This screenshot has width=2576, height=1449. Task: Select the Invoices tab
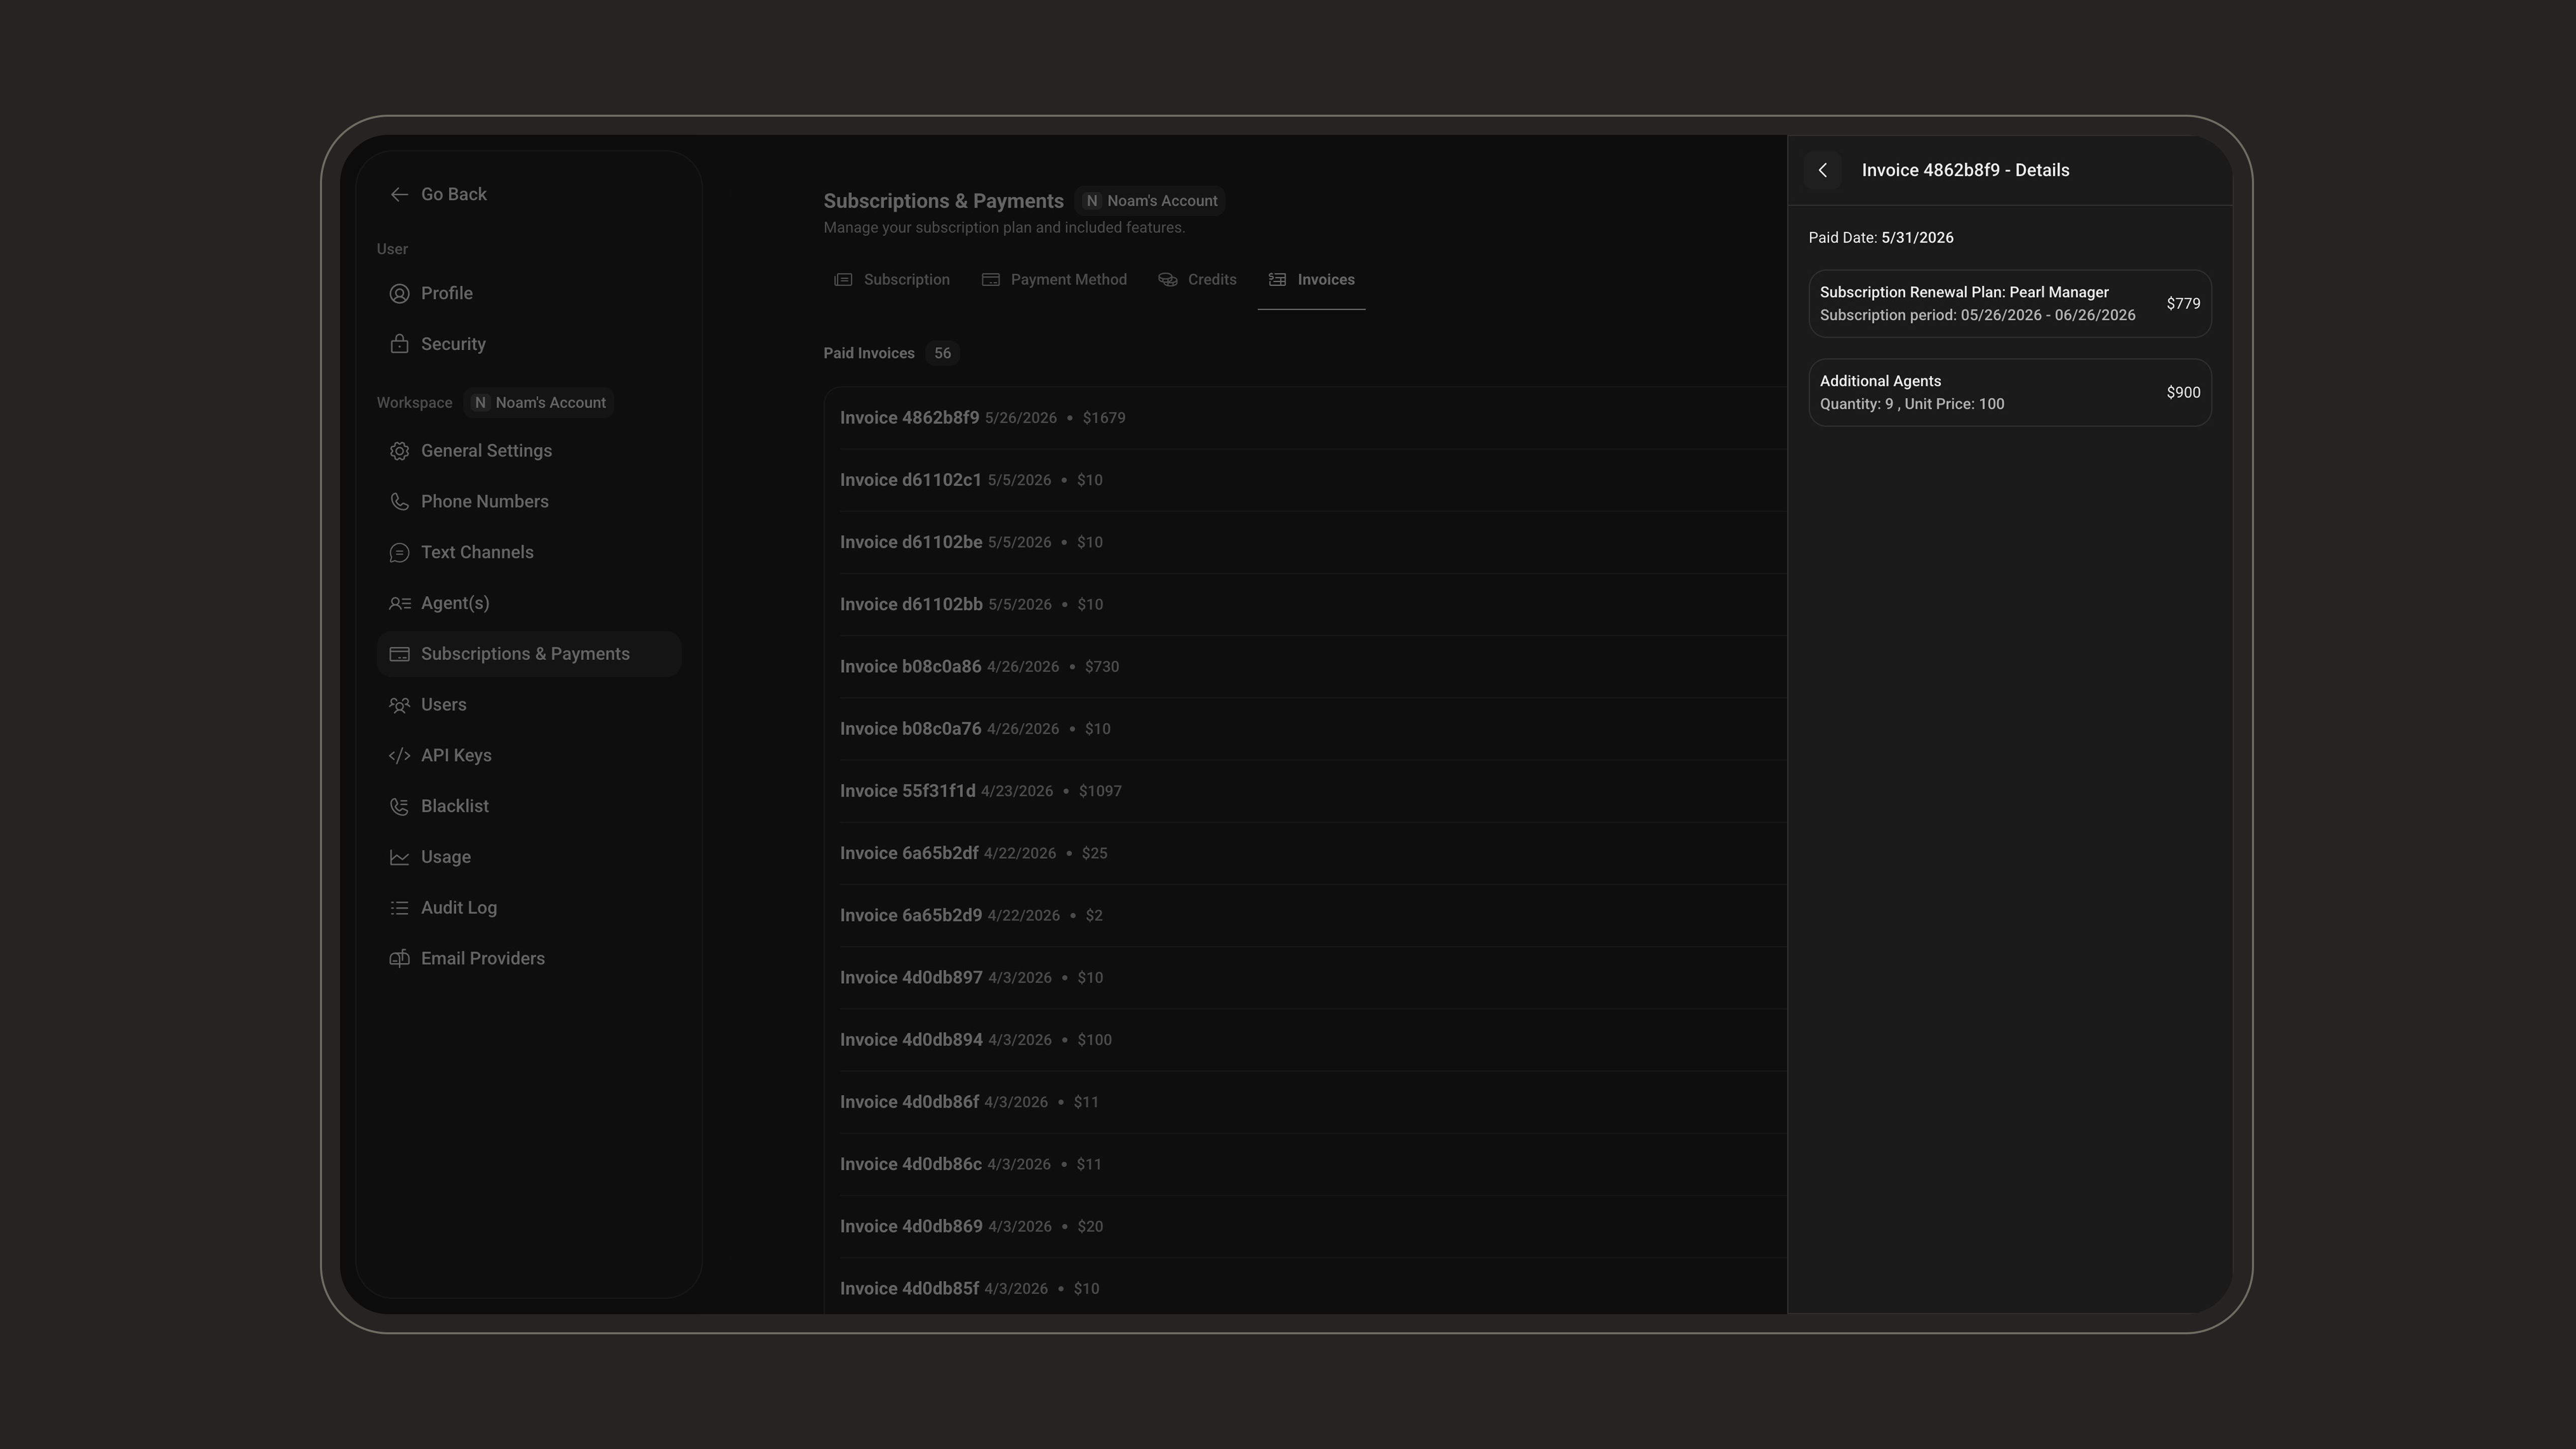tap(1311, 280)
